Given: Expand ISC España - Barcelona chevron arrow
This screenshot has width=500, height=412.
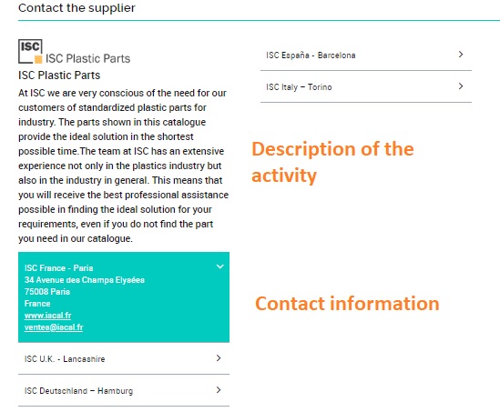Looking at the screenshot, I should click(x=461, y=55).
